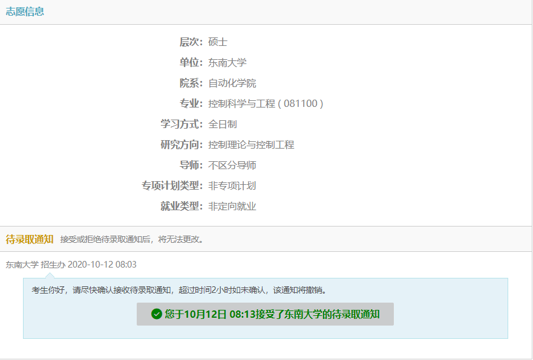533x360 pixels.
Task: Click the 单位 value 东南大学
Action: [227, 62]
